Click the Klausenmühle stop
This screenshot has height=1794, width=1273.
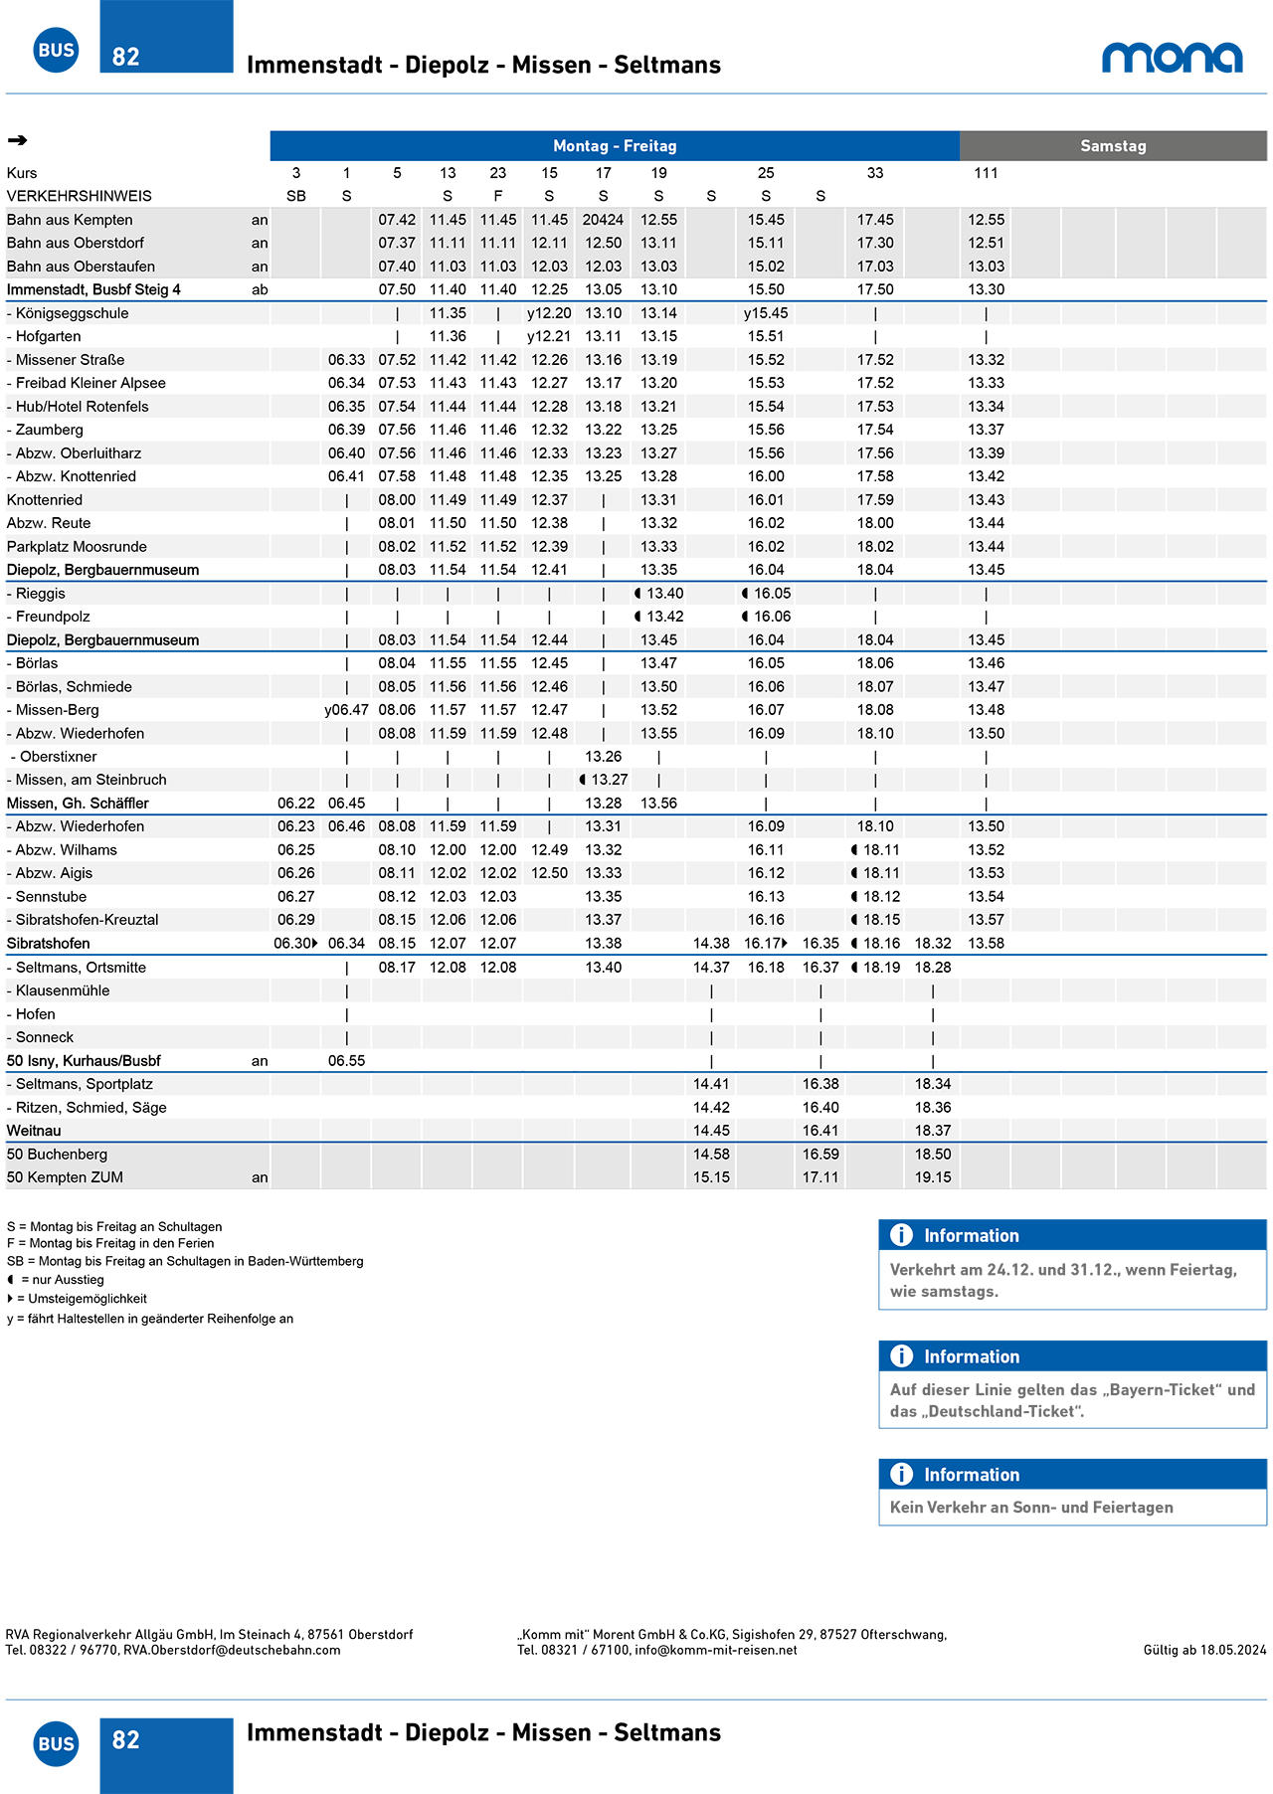coord(58,990)
